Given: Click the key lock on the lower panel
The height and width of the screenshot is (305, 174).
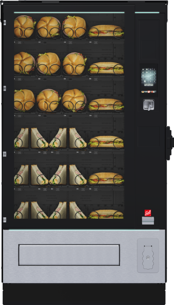Looking at the screenshot, I should tap(148, 257).
